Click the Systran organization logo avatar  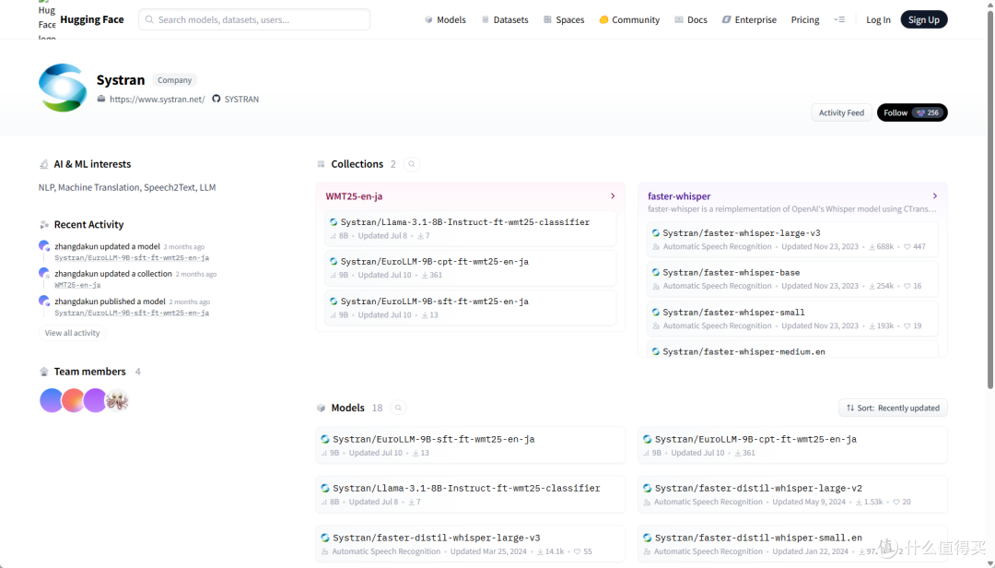63,88
